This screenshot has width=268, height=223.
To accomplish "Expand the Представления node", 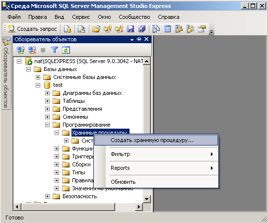I will pos(47,109).
